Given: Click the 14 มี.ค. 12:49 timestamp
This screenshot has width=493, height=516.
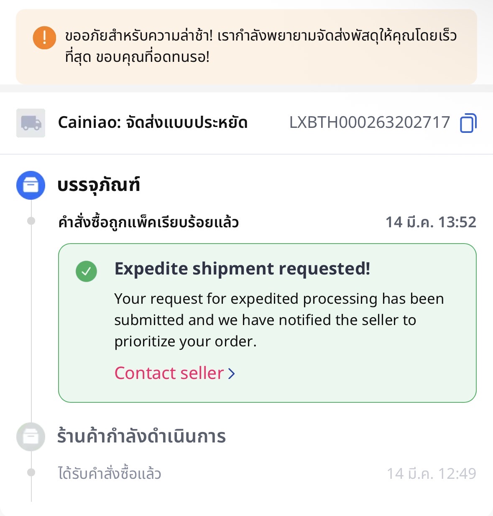Looking at the screenshot, I should click(x=431, y=473).
